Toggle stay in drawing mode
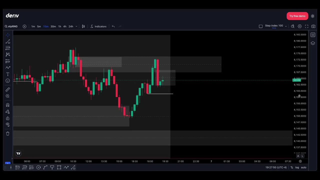The image size is (320, 180). click(x=8, y=112)
